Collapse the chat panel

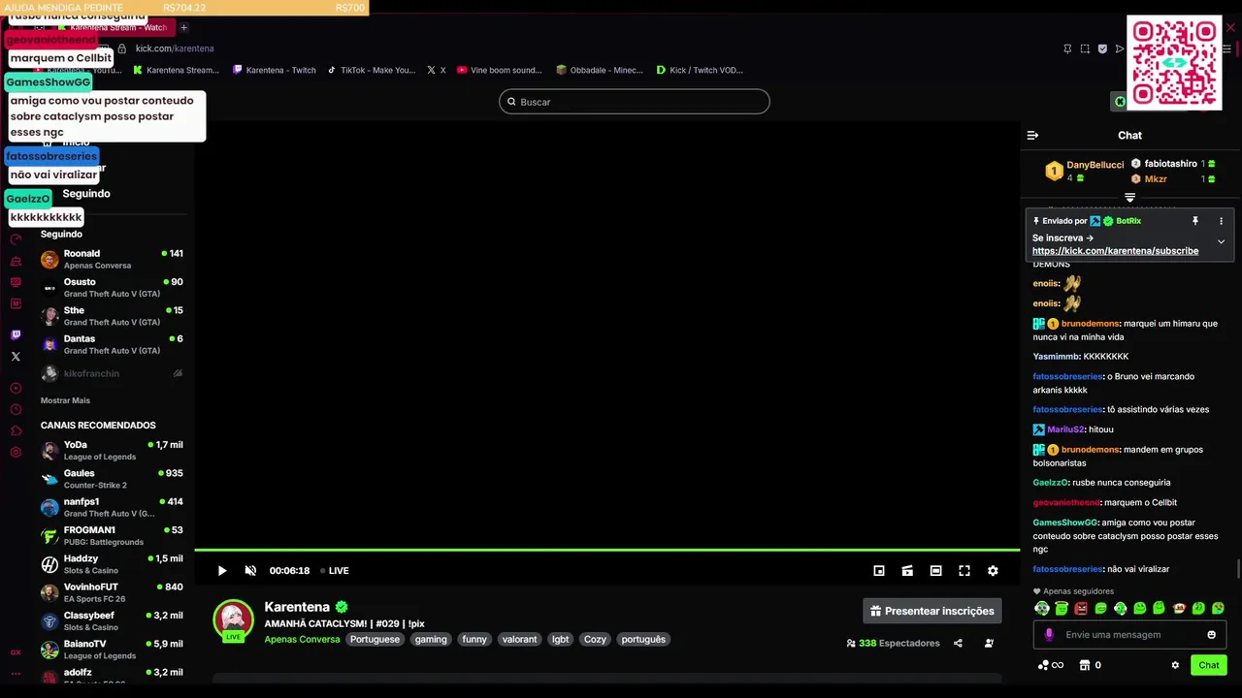click(1032, 136)
